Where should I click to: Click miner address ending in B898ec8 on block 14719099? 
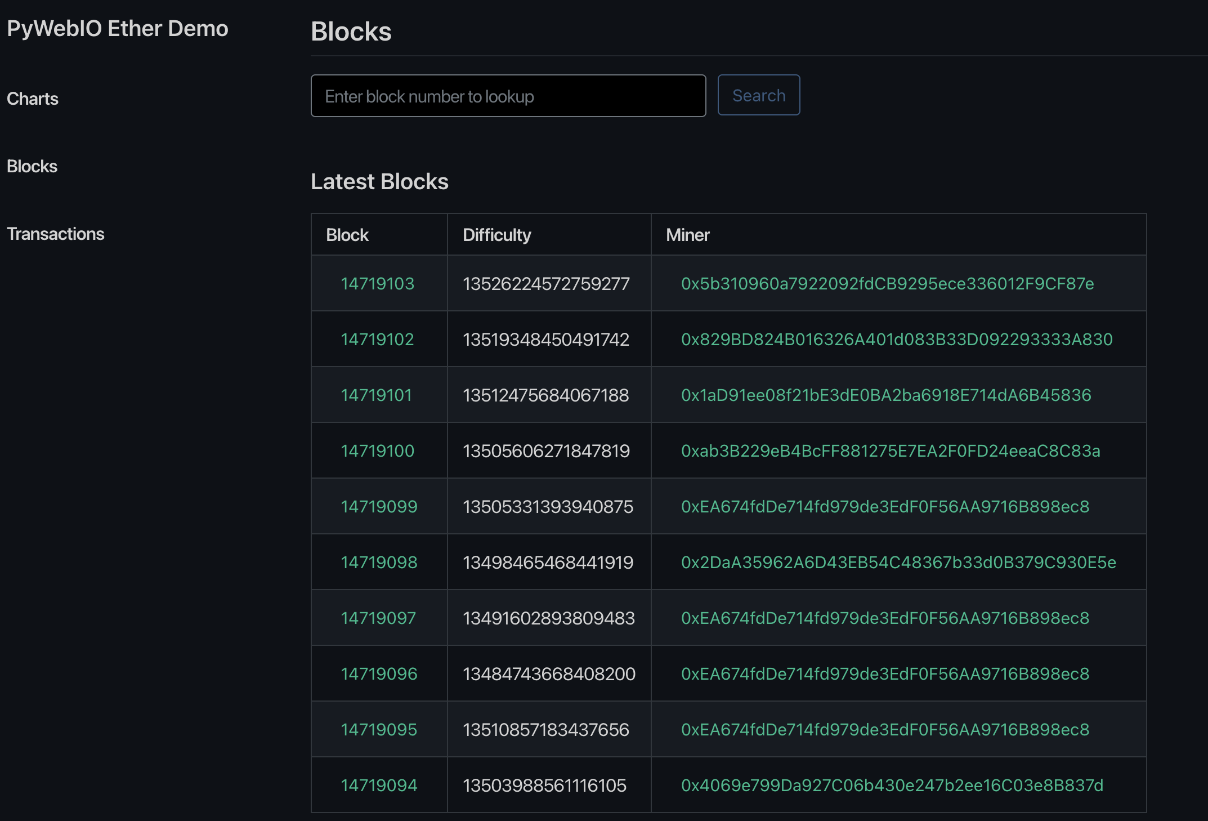click(885, 506)
